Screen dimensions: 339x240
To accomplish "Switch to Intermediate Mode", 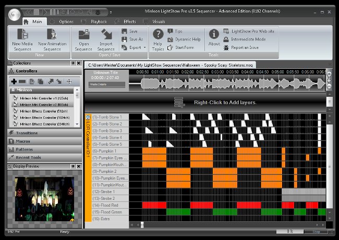I will coord(244,39).
